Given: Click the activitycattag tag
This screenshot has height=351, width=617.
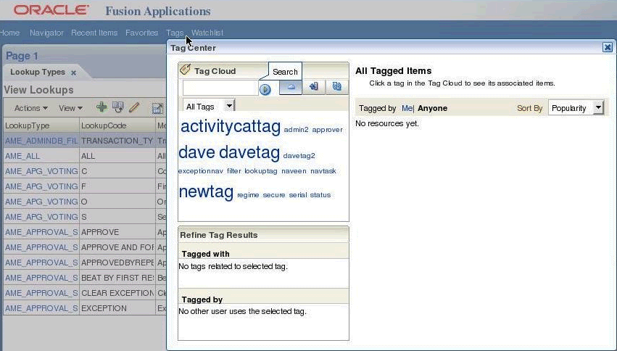Looking at the screenshot, I should pos(230,126).
